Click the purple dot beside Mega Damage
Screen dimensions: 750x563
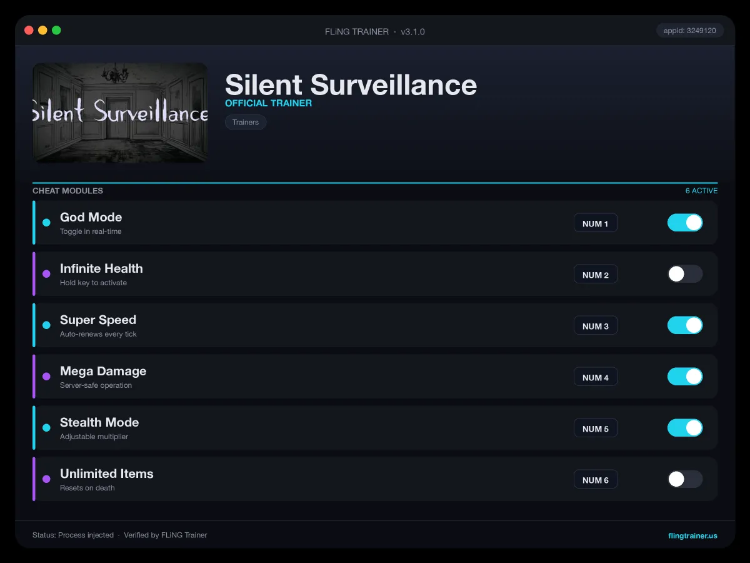coord(46,377)
